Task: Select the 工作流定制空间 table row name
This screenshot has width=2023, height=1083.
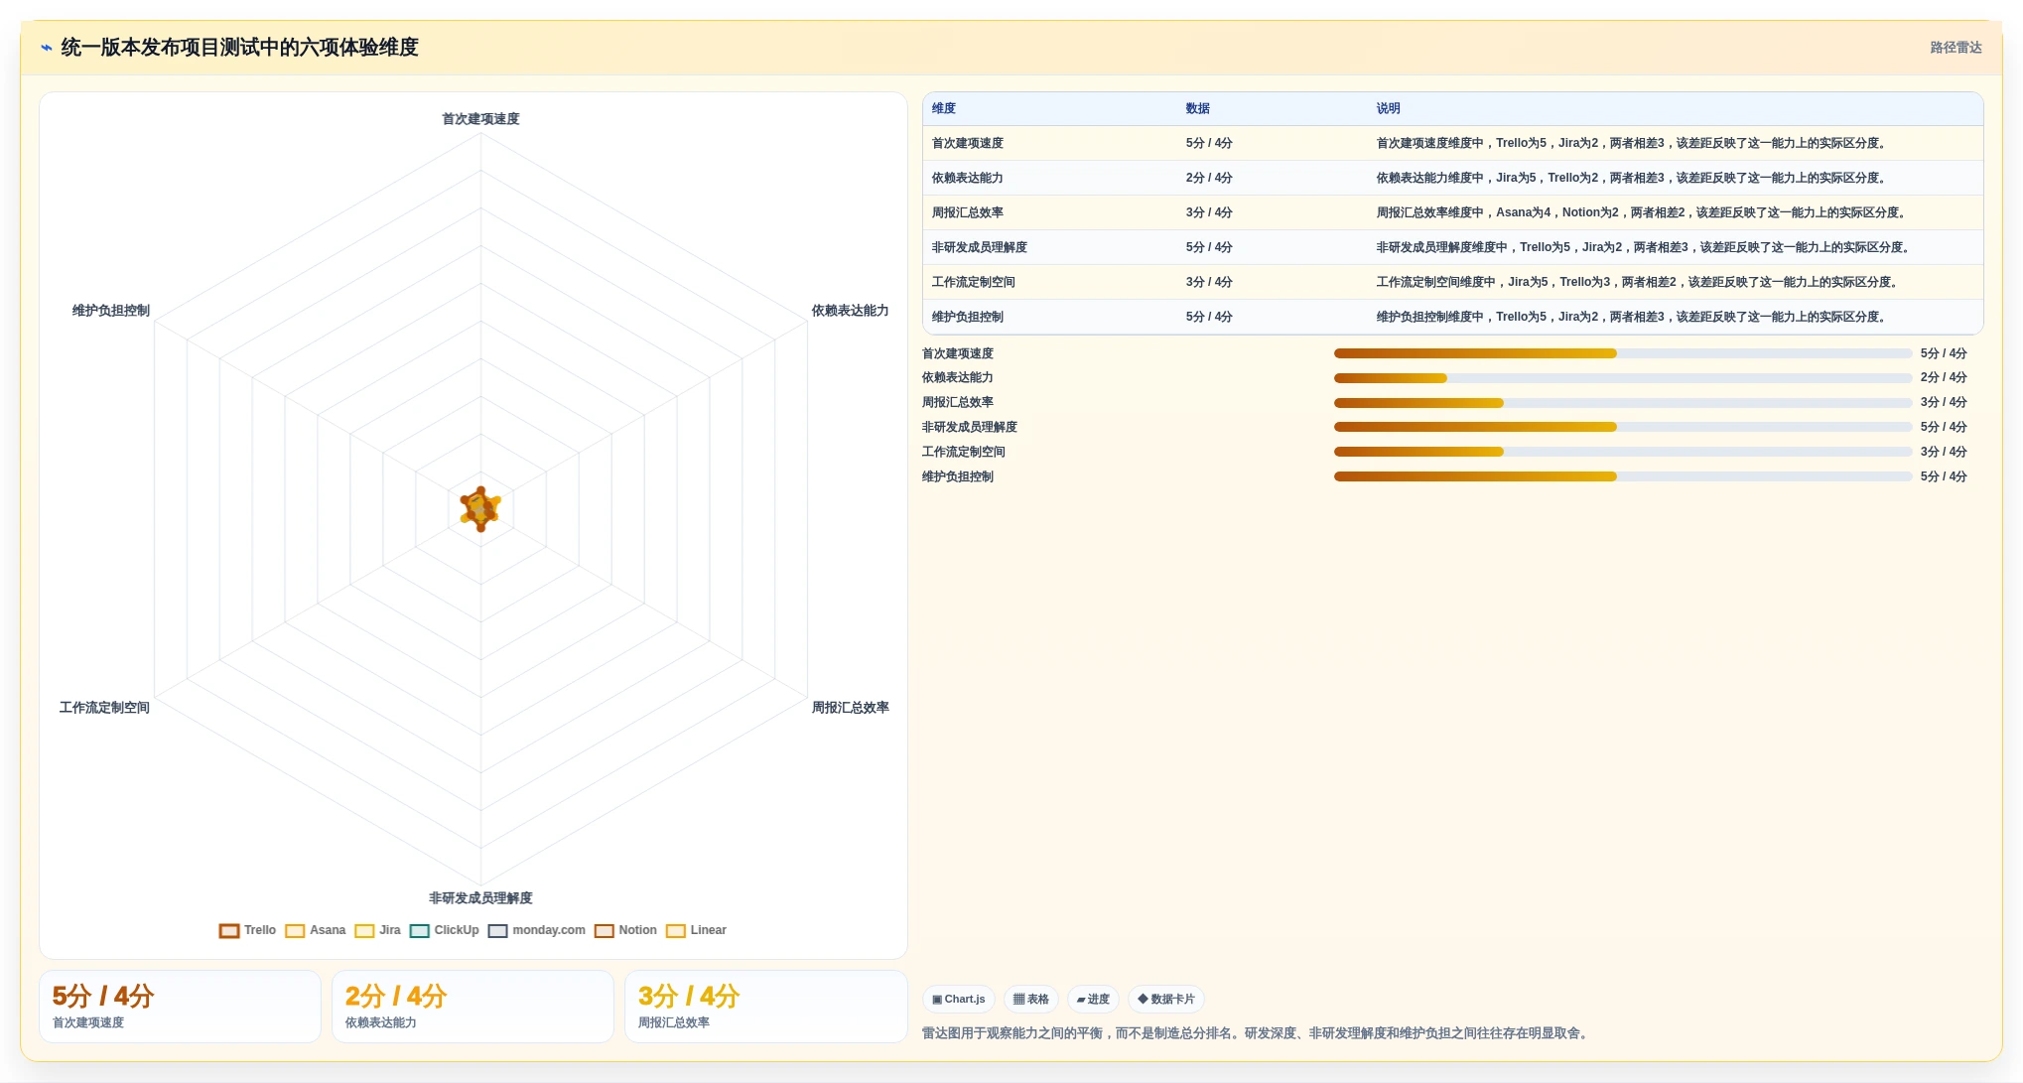Action: tap(974, 282)
